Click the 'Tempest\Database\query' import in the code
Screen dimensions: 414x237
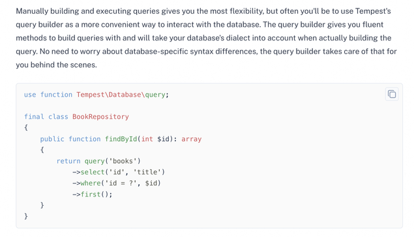point(121,95)
